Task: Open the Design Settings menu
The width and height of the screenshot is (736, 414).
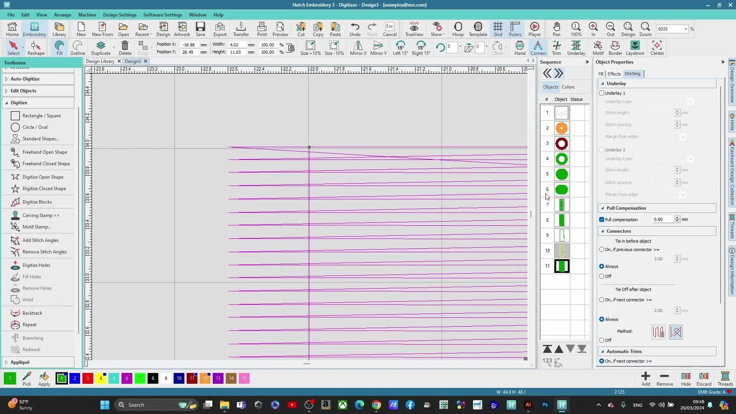Action: (119, 15)
